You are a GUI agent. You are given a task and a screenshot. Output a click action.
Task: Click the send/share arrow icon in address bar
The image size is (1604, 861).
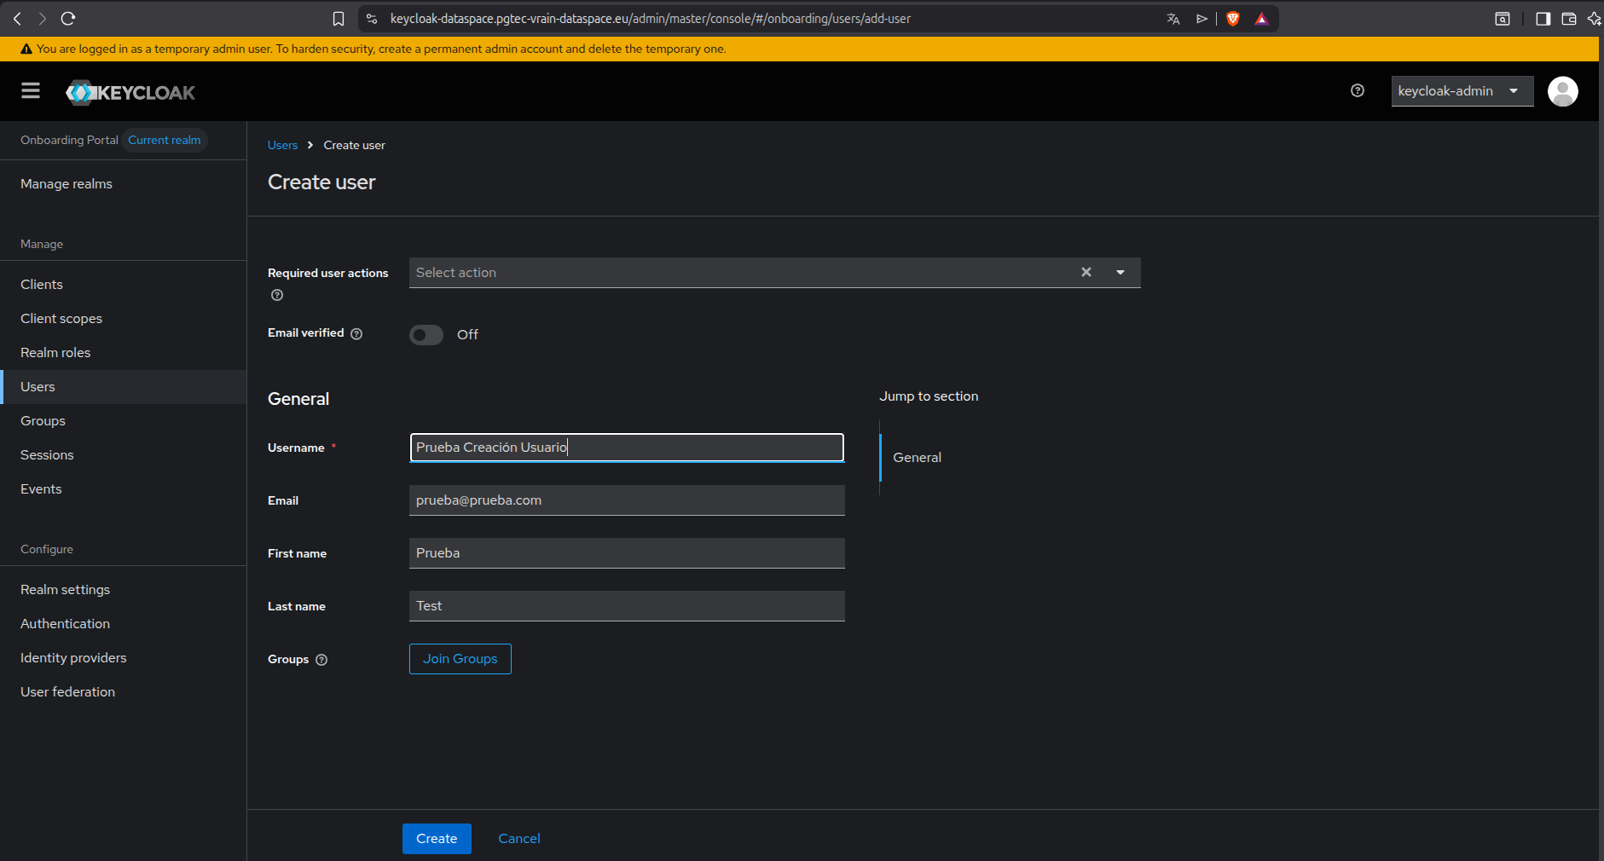pos(1202,19)
